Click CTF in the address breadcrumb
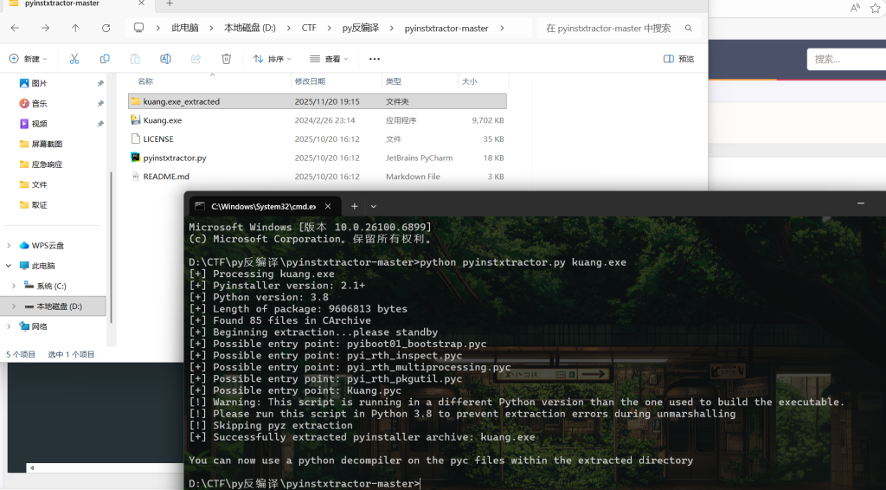Image resolution: width=886 pixels, height=490 pixels. coord(309,28)
